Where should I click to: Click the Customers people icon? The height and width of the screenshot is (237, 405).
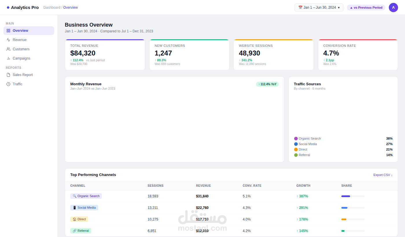click(x=8, y=49)
